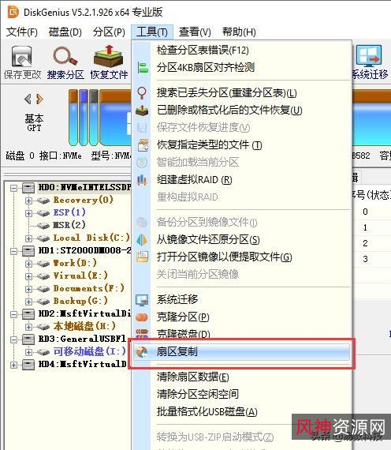Click the Search Partition (搜索分区) magnifier icon
The height and width of the screenshot is (450, 391).
65,56
